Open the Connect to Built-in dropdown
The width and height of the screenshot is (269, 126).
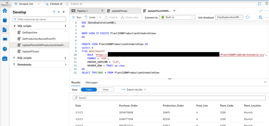coord(177,17)
